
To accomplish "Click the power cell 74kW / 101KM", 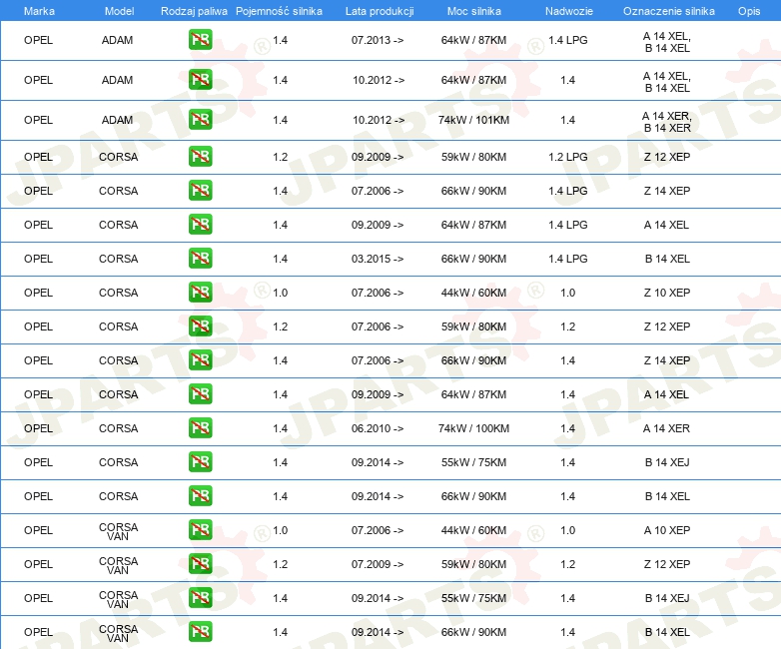I will [473, 120].
